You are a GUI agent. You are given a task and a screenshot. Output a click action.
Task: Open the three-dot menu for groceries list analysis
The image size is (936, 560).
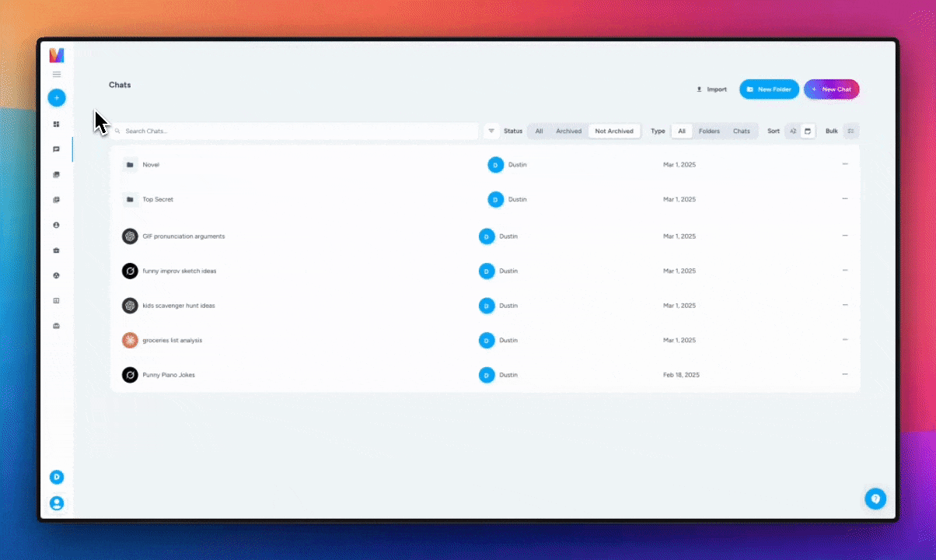(845, 340)
